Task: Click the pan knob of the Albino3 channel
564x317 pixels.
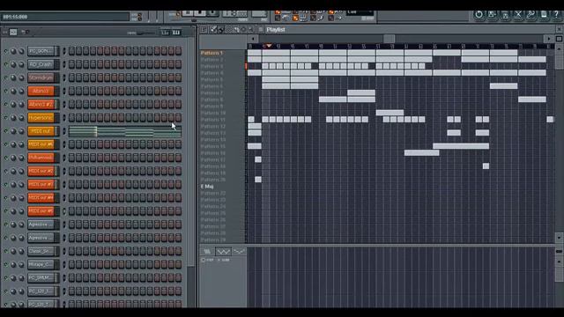Action: point(13,92)
